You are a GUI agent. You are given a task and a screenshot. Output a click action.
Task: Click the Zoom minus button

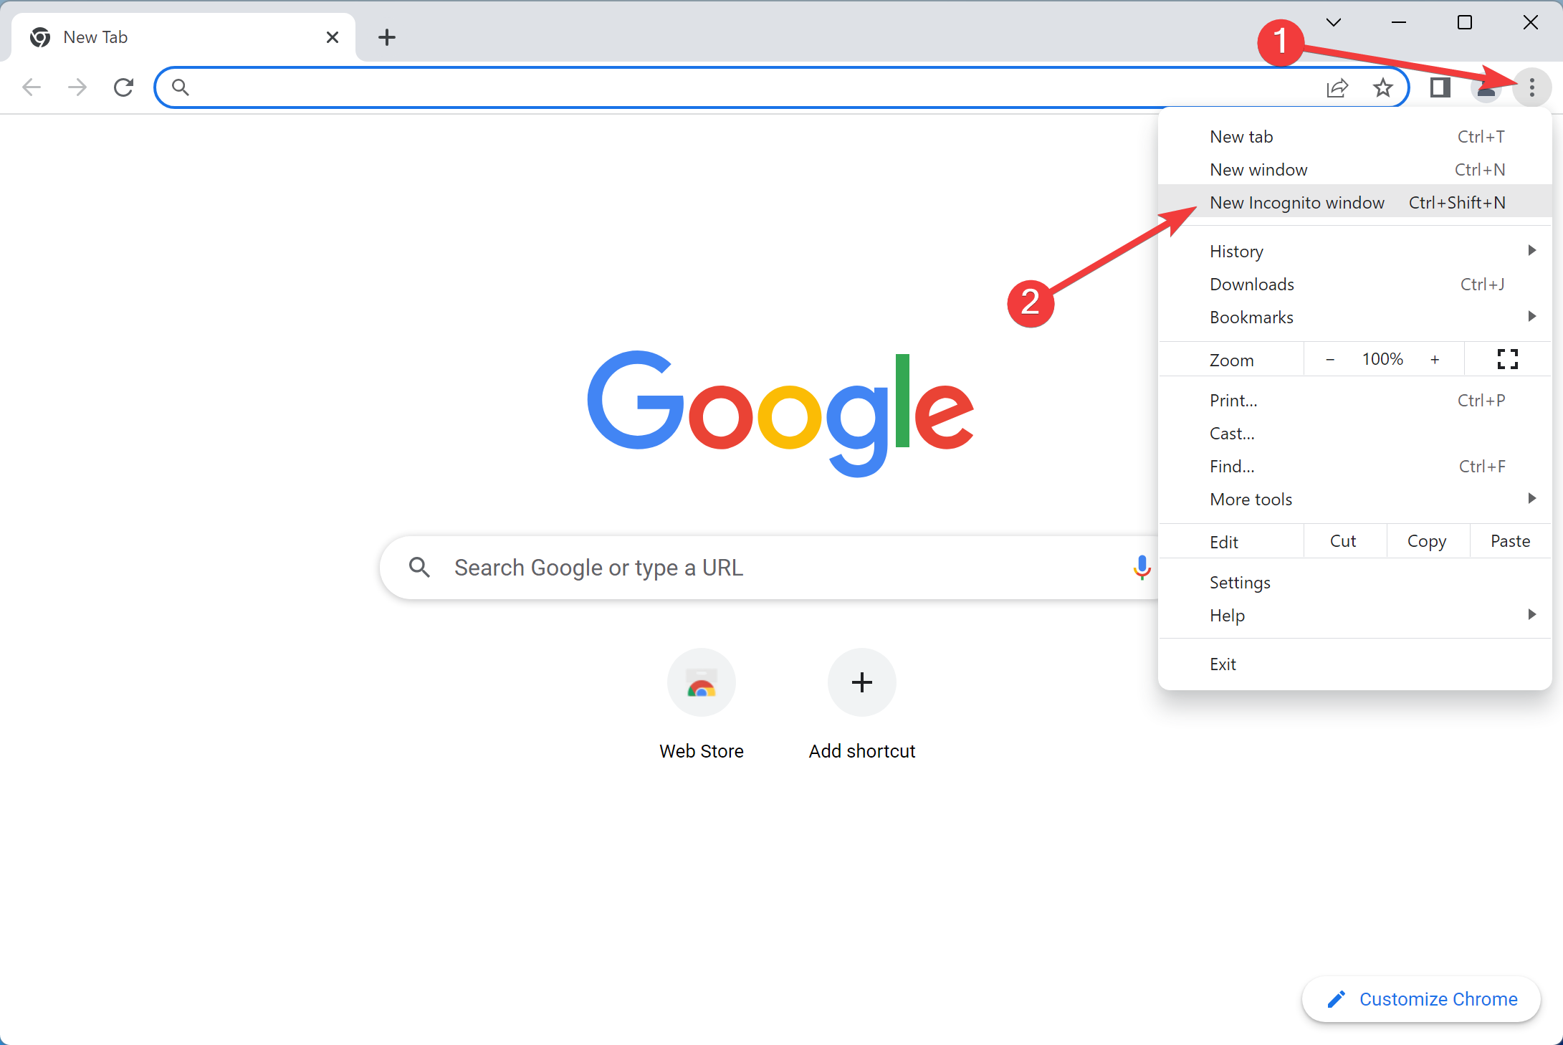coord(1331,359)
